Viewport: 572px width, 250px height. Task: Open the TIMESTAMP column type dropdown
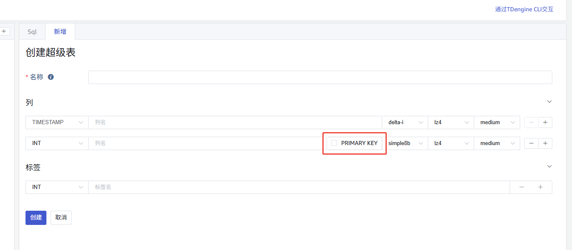click(x=57, y=122)
